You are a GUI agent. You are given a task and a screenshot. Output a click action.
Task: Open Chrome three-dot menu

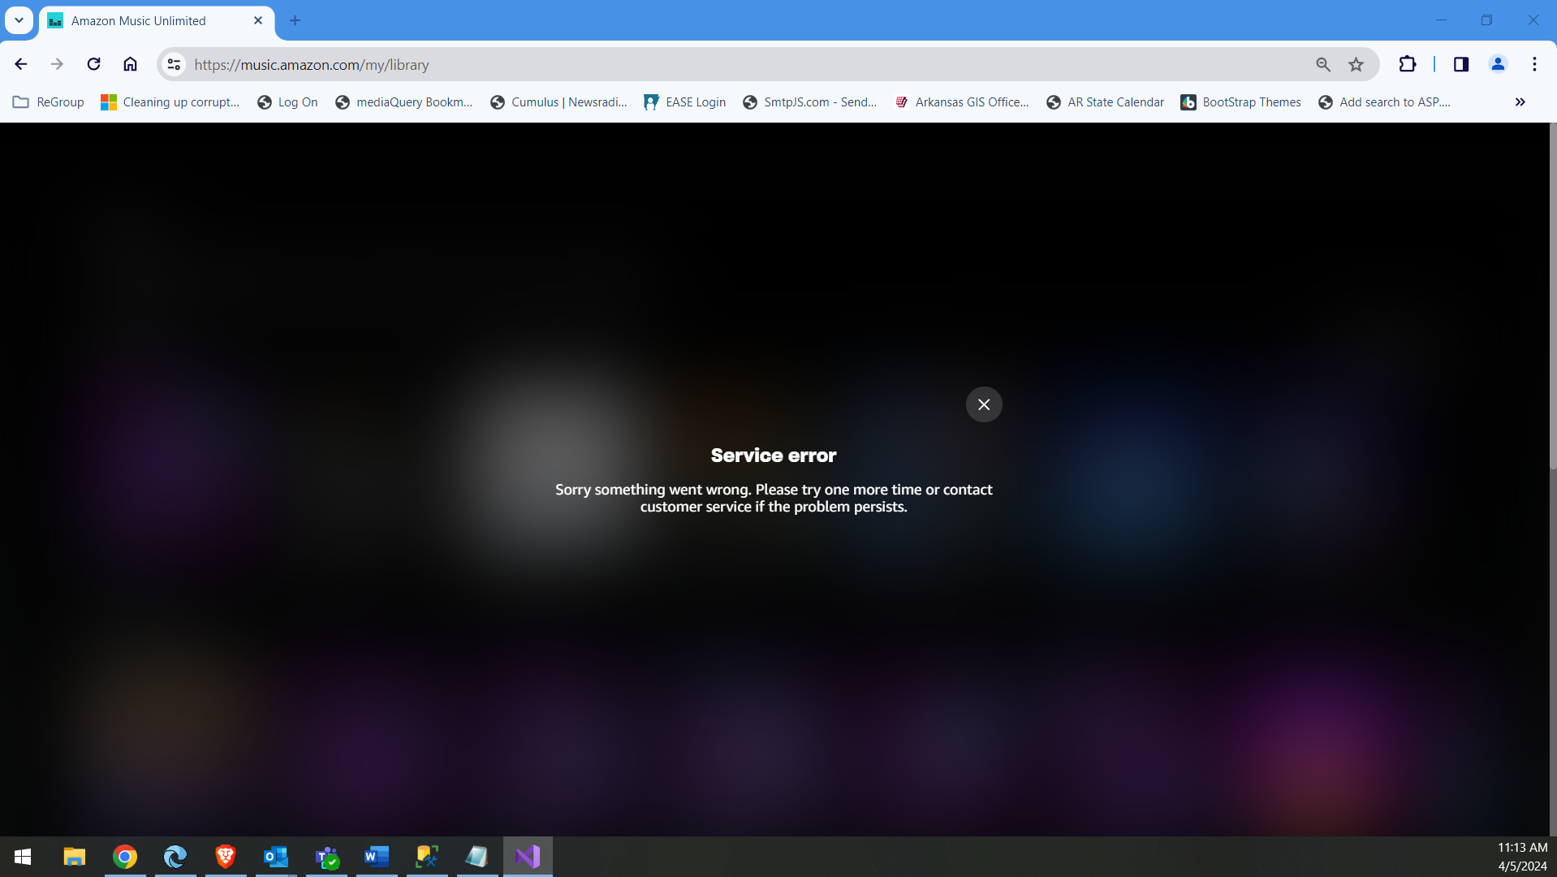click(1534, 64)
